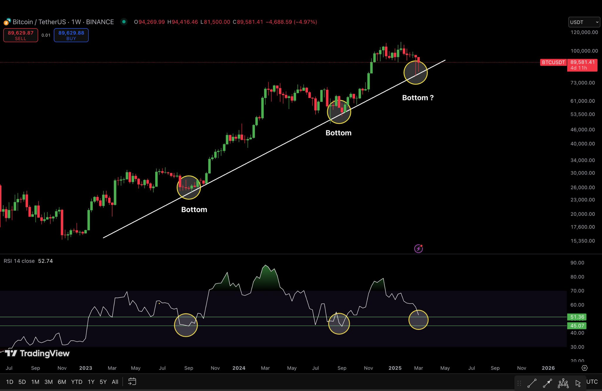Toggle the green market status indicator dot
Viewport: 602px width, 391px height.
coord(124,21)
